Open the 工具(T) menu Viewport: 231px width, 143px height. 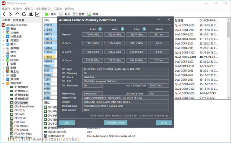[58, 9]
